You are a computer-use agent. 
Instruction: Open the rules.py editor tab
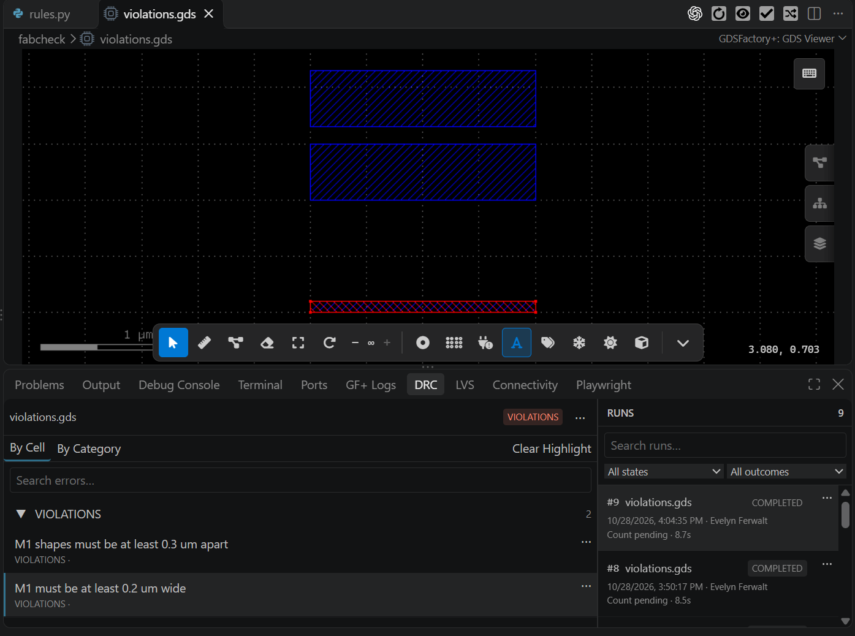point(50,14)
